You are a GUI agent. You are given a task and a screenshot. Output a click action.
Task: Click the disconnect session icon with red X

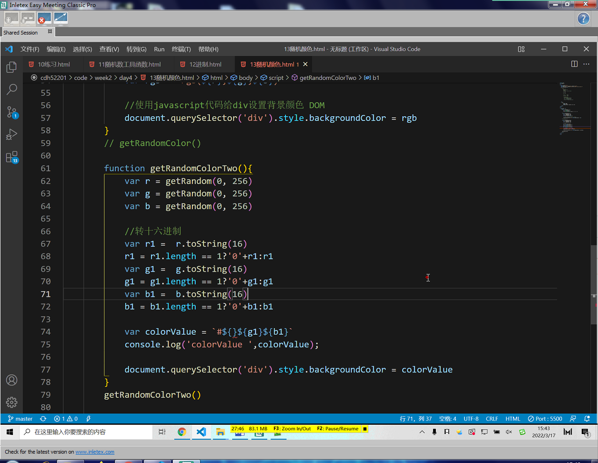[x=44, y=18]
